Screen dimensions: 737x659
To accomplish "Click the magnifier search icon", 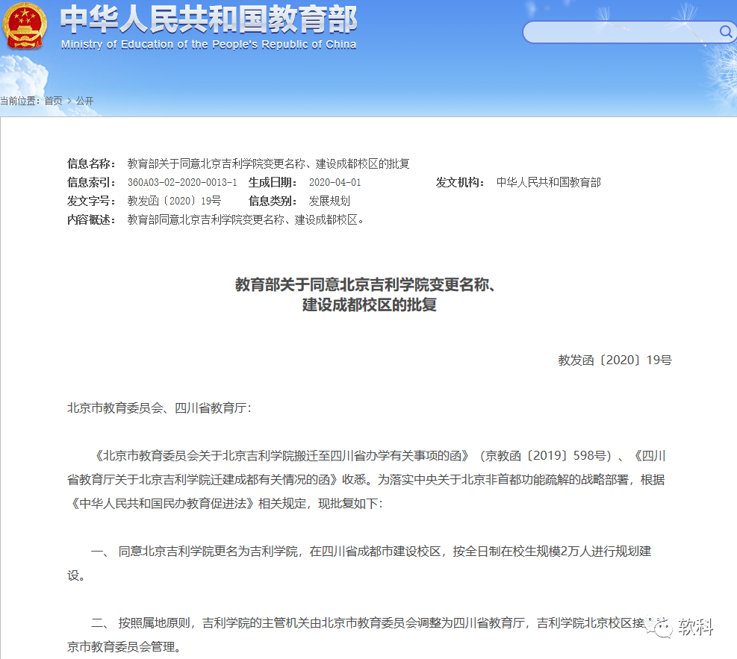I will (726, 31).
